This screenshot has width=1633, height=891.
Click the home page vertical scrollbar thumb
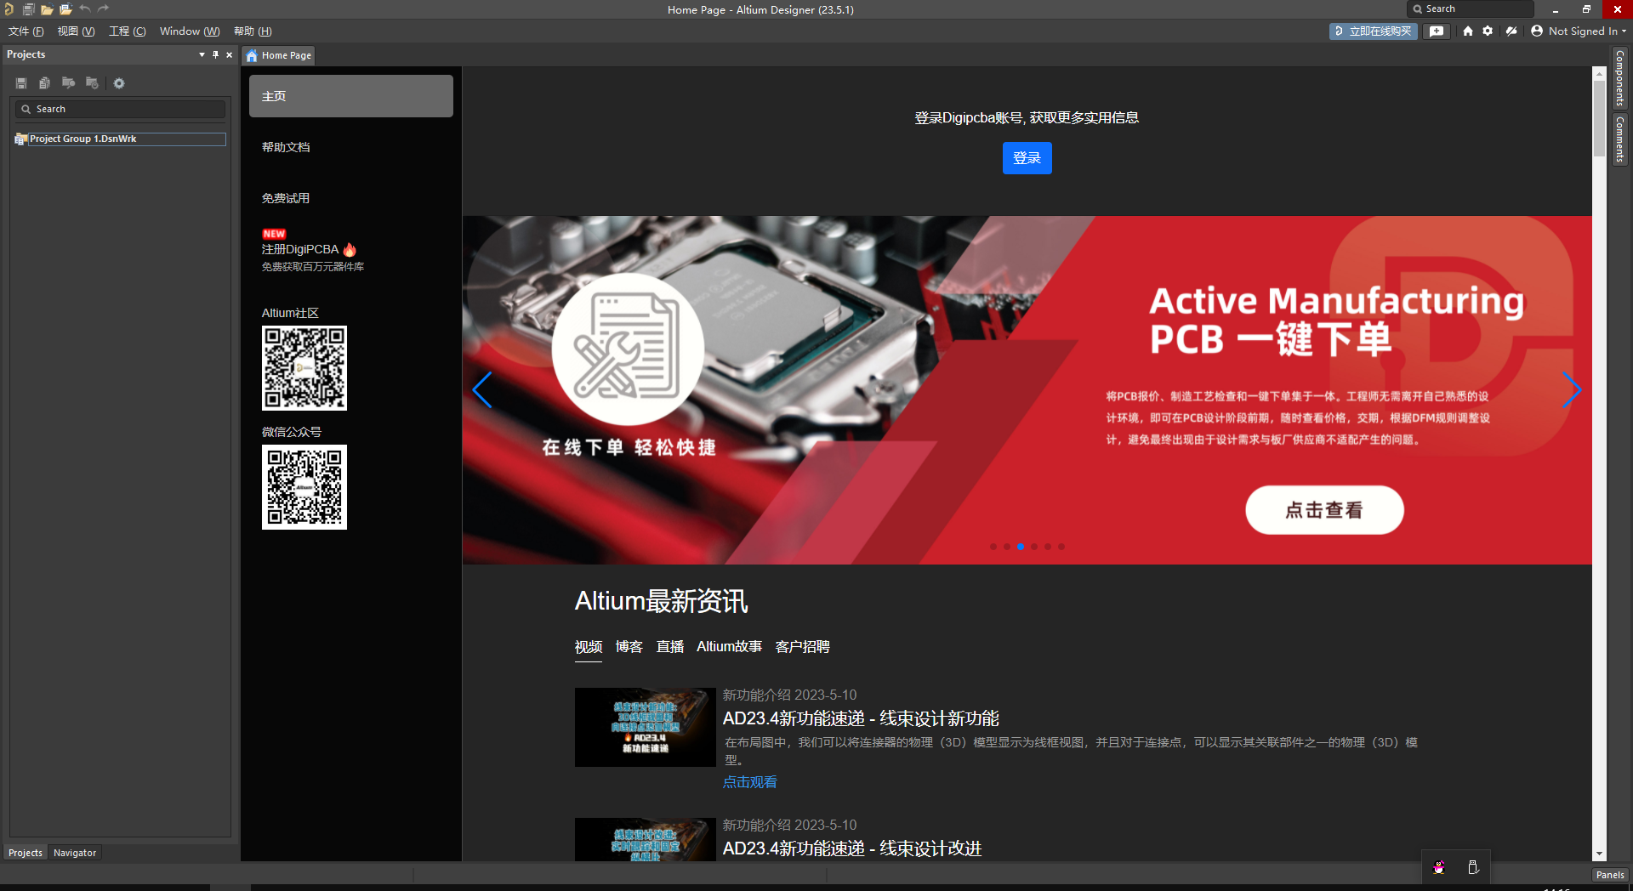[x=1599, y=119]
